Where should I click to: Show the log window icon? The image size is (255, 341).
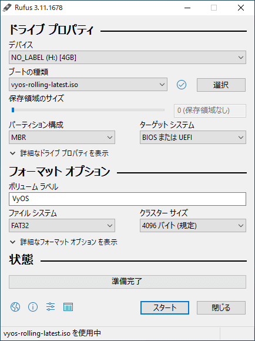point(68,307)
